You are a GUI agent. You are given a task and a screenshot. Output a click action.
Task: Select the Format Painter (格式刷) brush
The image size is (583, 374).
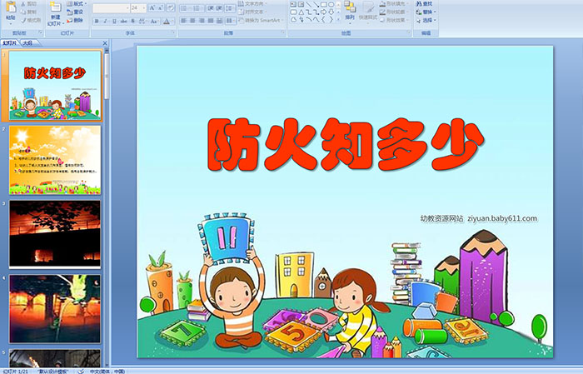[x=24, y=20]
